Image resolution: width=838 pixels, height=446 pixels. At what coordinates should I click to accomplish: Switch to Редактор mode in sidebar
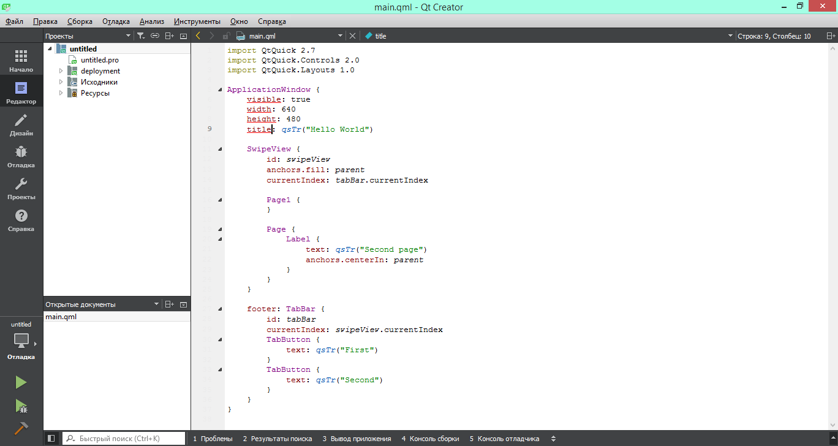21,92
